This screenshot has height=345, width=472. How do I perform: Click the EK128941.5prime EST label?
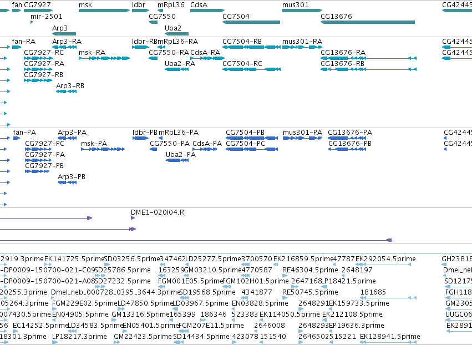(x=390, y=337)
